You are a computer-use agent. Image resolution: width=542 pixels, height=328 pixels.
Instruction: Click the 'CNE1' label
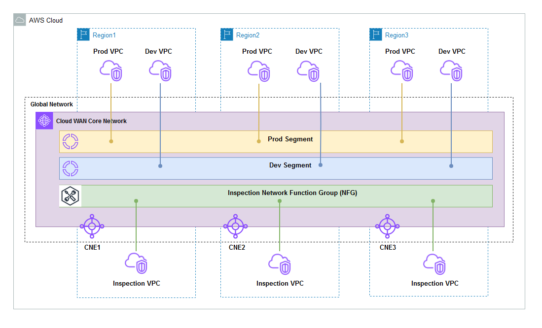[92, 247]
